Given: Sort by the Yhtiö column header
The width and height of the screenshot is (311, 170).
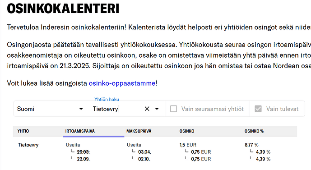Looking at the screenshot, I should click(x=23, y=131).
